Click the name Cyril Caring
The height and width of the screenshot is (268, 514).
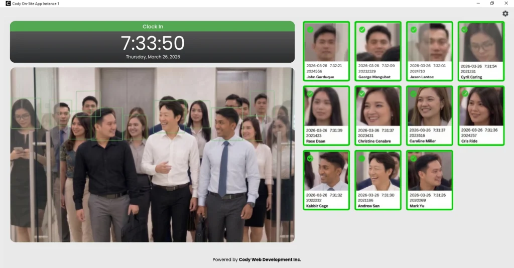(471, 77)
